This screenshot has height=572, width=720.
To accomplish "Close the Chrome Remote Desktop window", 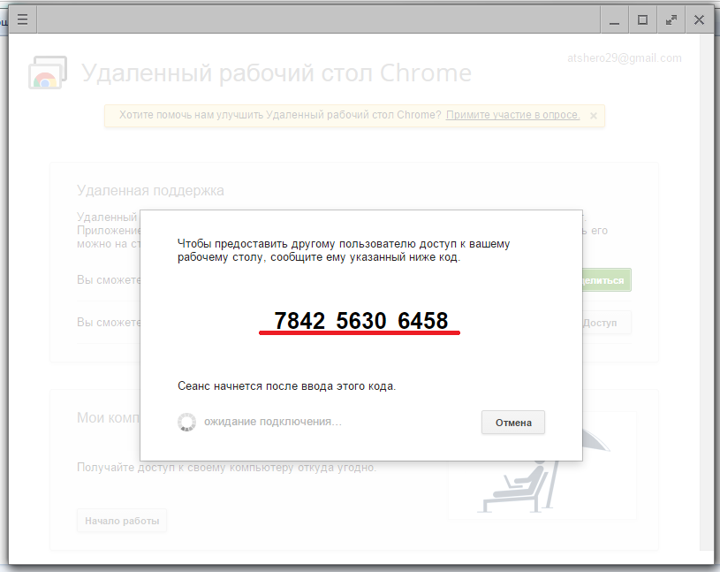I will [x=700, y=19].
